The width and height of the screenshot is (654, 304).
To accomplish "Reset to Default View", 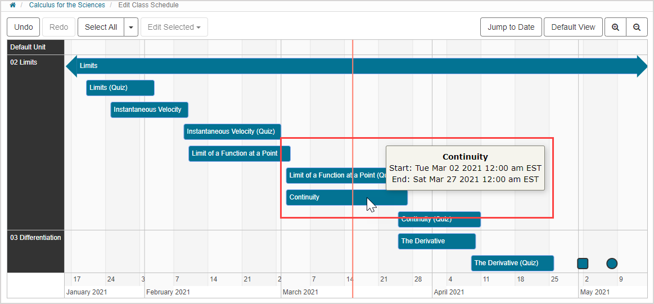I will coord(572,27).
